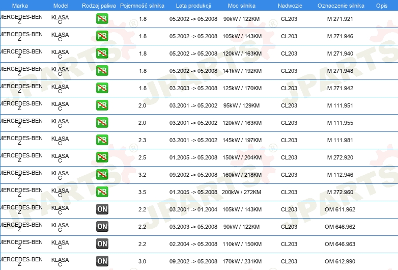398x270 pixels.
Task: Select engine code OM 646.963
Action: (x=340, y=244)
